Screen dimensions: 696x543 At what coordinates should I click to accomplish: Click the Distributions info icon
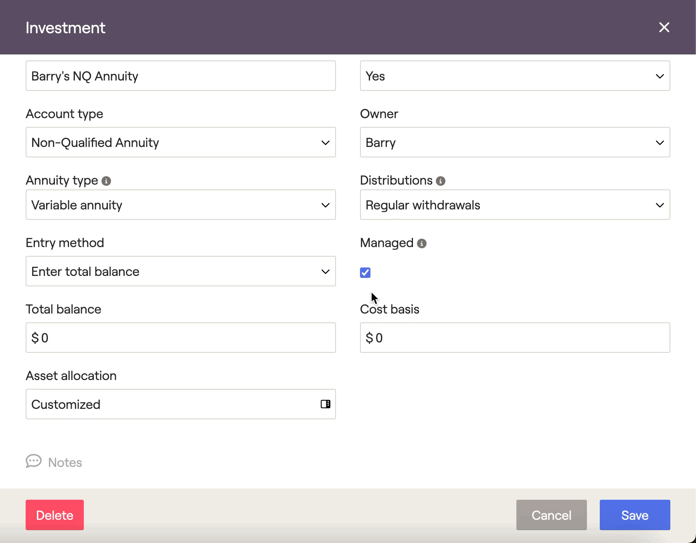(441, 181)
